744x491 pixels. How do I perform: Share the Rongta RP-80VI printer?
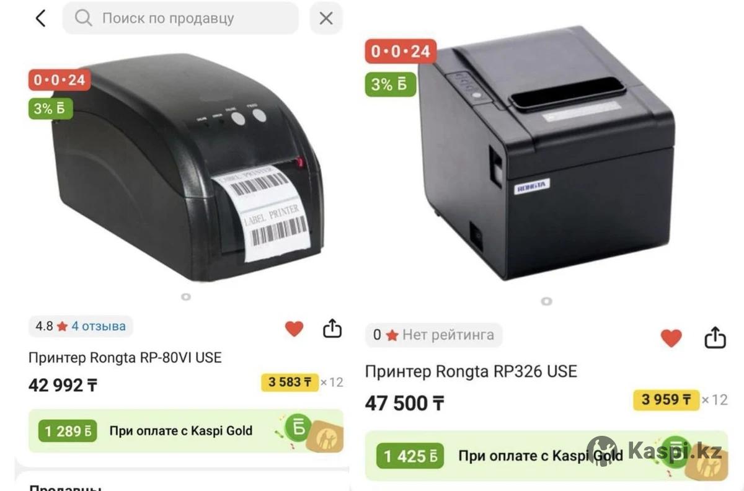click(332, 328)
